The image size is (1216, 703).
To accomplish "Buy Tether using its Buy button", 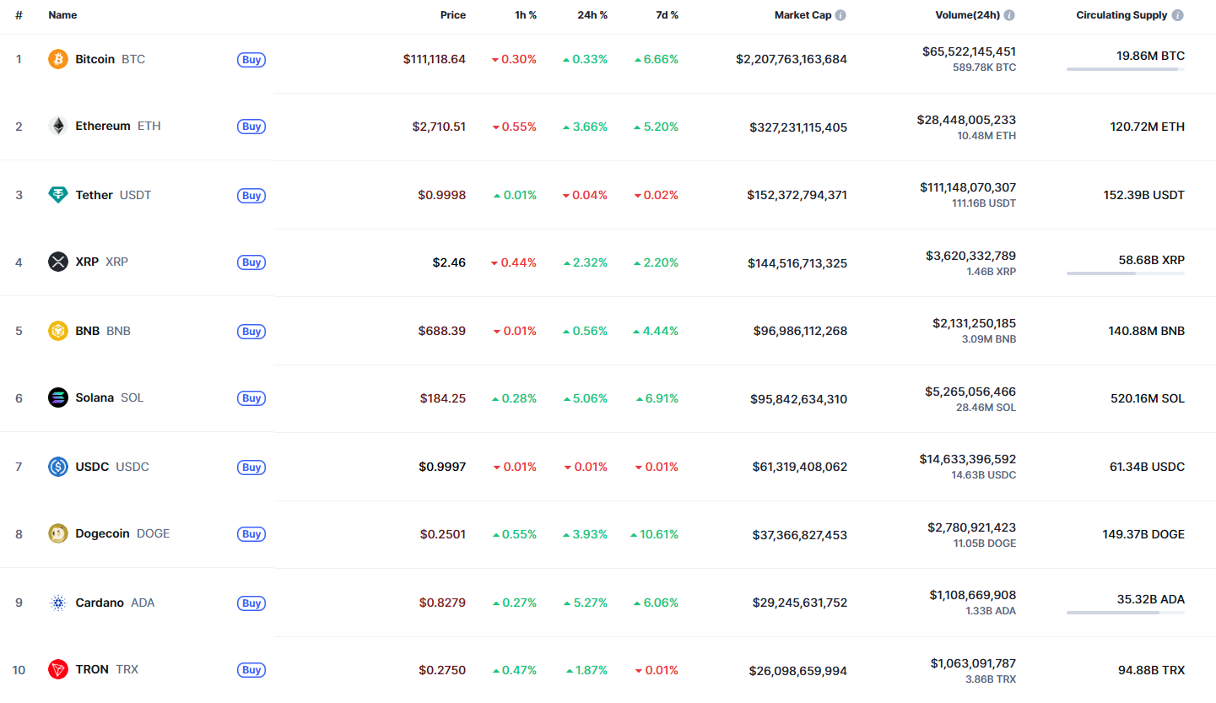I will pos(251,196).
